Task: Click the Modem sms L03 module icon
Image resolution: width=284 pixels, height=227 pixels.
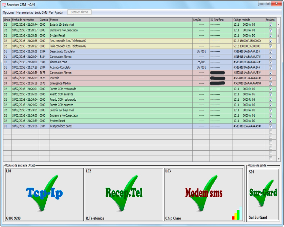Action: coord(203,193)
